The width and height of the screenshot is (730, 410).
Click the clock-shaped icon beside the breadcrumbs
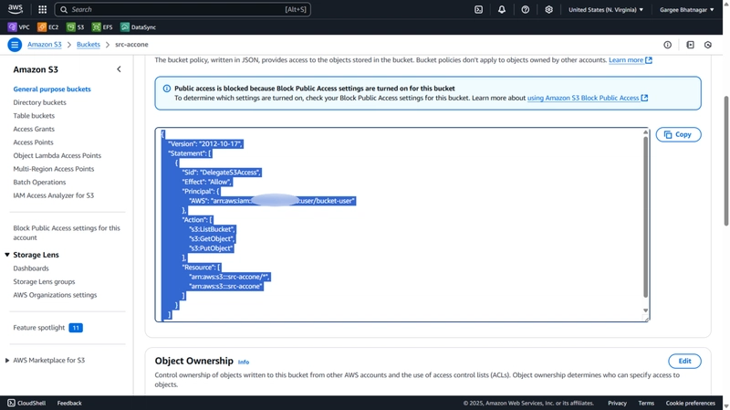coord(708,45)
